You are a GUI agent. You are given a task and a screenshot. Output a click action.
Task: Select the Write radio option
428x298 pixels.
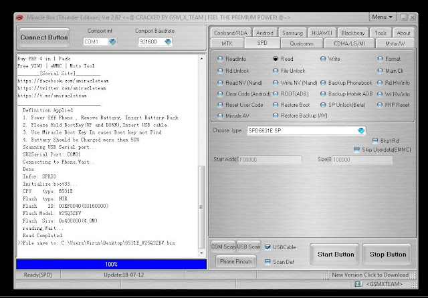[x=330, y=59]
